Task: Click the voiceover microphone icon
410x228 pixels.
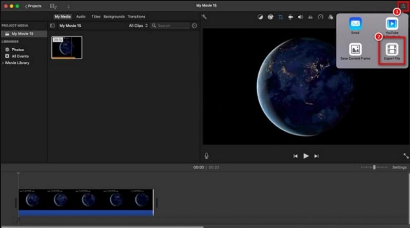Action: [207, 156]
